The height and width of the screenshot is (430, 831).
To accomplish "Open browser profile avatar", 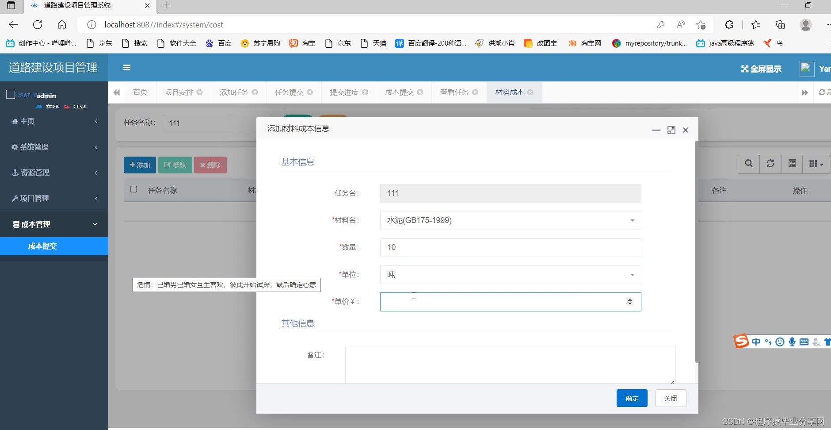I will pos(806,25).
